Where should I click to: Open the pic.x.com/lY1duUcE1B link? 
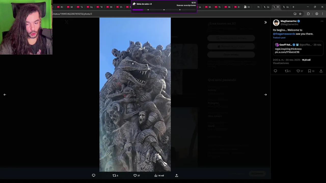pyautogui.click(x=287, y=52)
